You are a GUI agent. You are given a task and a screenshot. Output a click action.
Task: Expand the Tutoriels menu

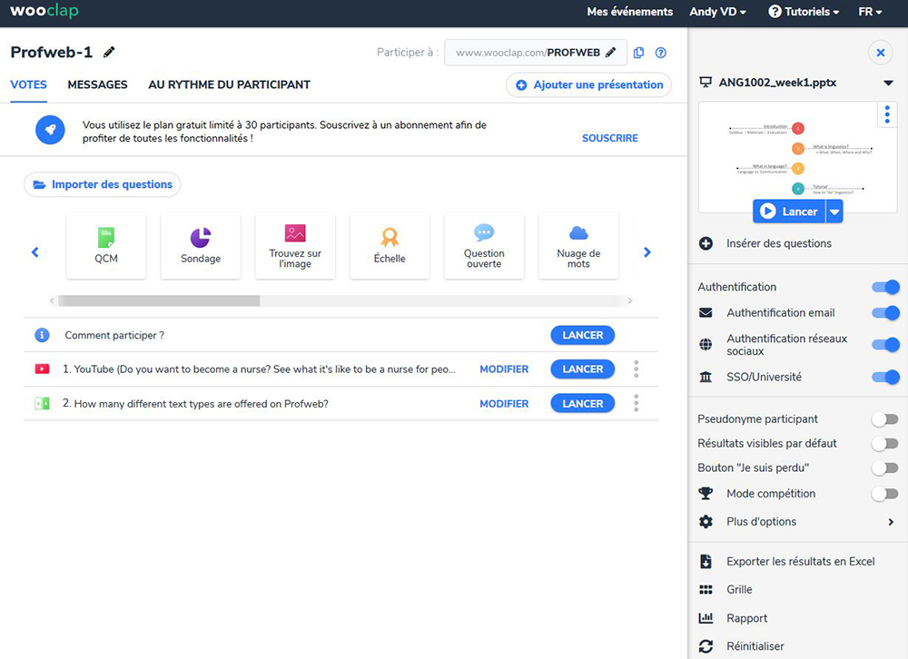coord(804,12)
